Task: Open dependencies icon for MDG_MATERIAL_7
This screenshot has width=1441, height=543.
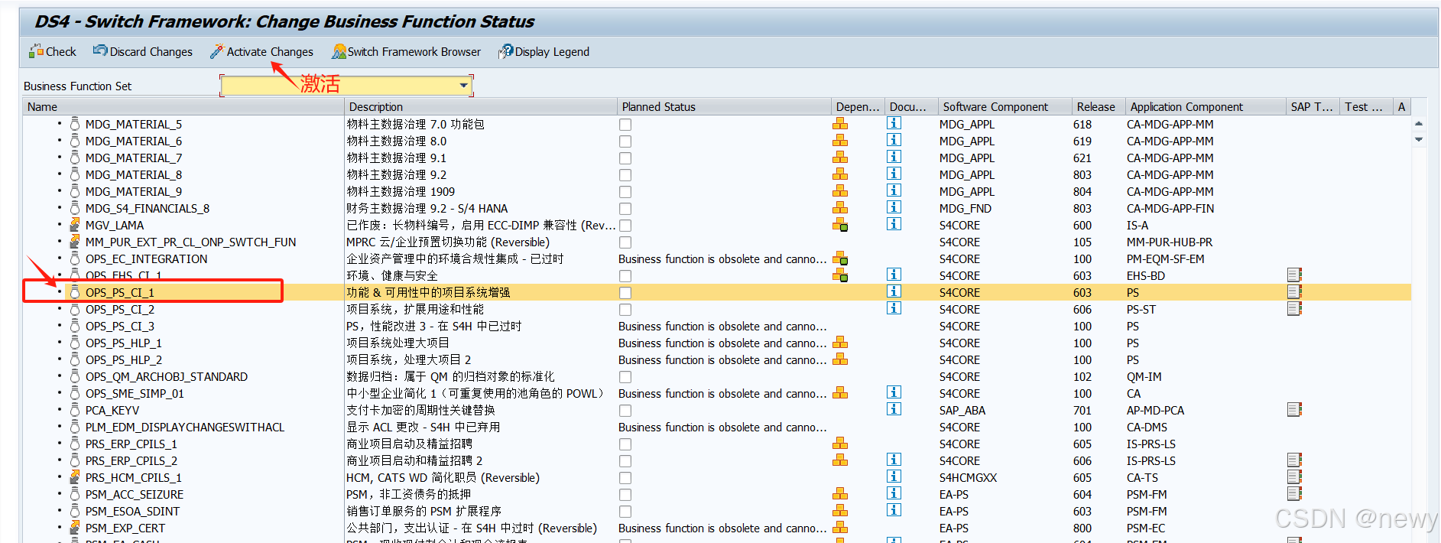Action: pos(840,158)
